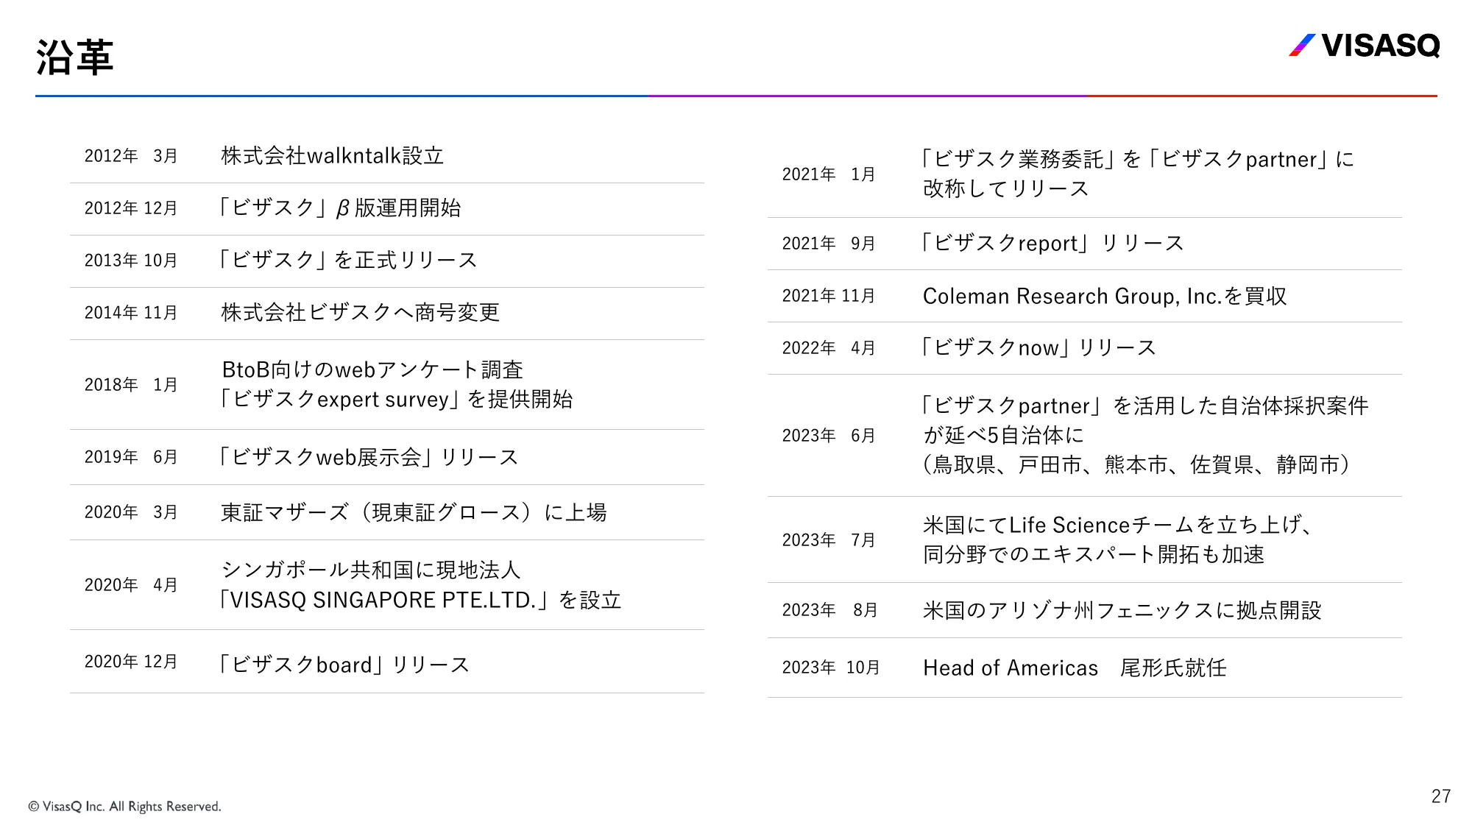Select the slide title 沿革
The width and height of the screenshot is (1472, 828).
(x=75, y=57)
